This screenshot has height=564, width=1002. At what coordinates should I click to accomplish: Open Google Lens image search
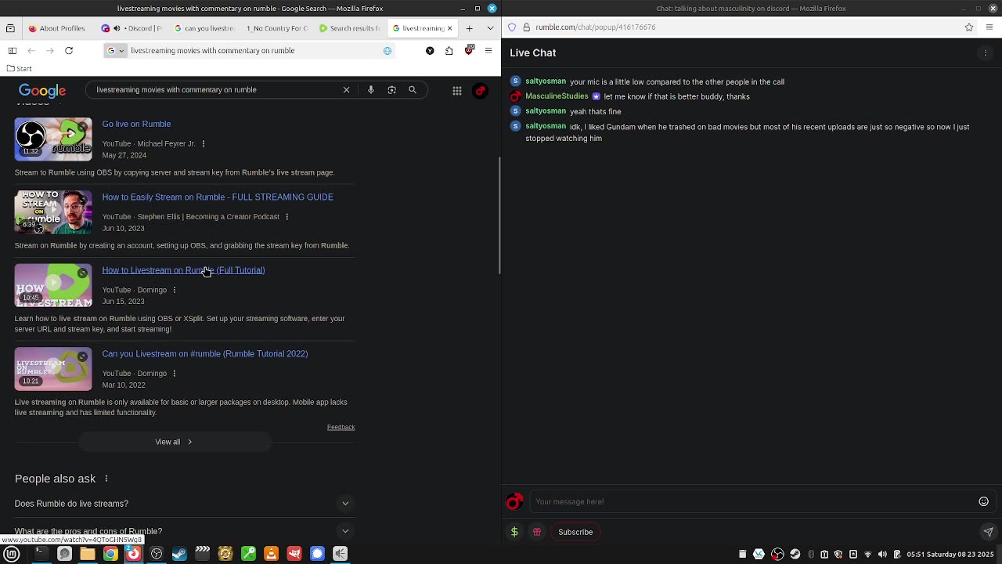pyautogui.click(x=392, y=90)
